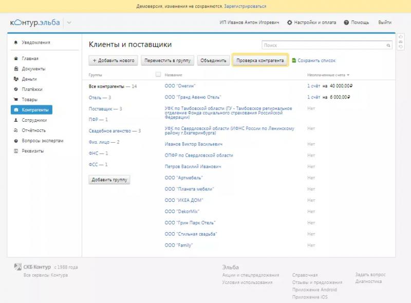This screenshot has height=303, width=411.
Task: Click the bell icon next to Уведомления
Action: [16, 43]
